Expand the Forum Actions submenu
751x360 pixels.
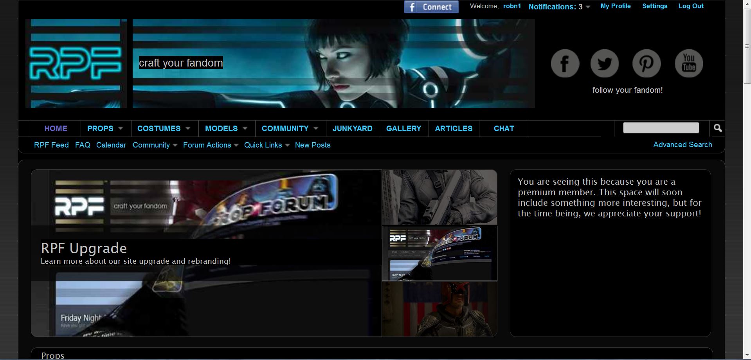click(211, 145)
